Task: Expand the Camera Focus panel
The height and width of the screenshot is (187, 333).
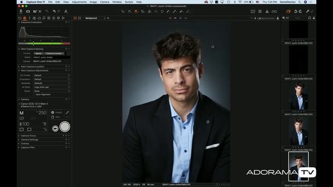Action: [x=19, y=136]
